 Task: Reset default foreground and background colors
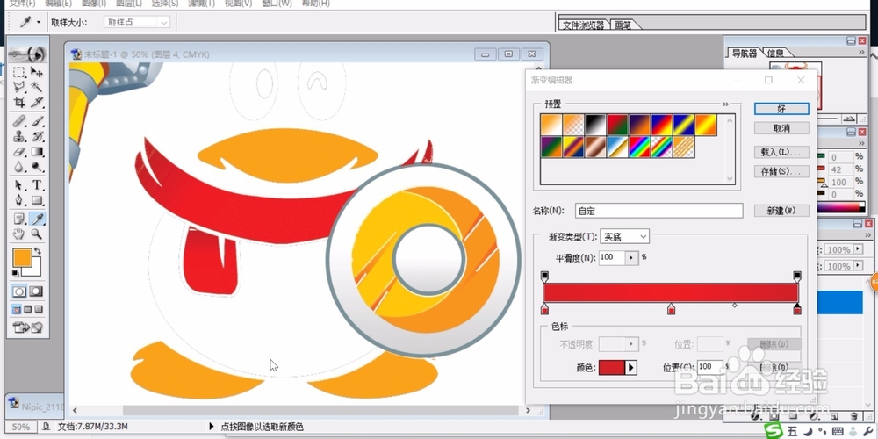pyautogui.click(x=16, y=273)
